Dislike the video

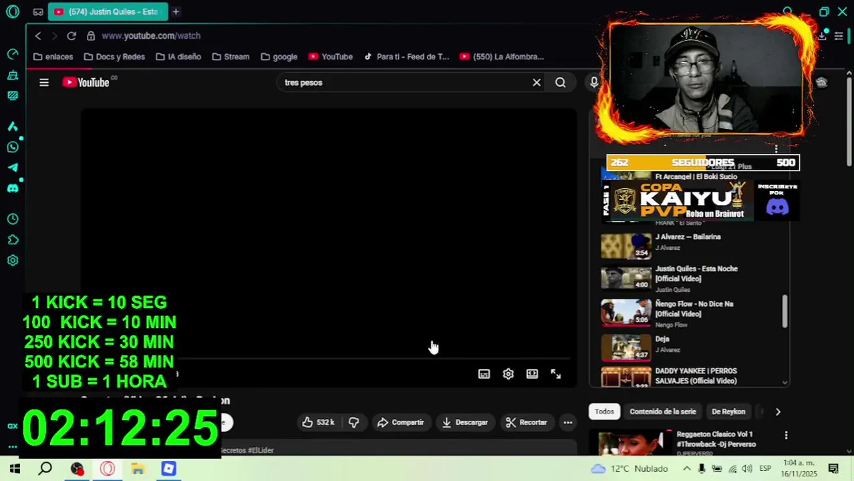click(x=353, y=422)
